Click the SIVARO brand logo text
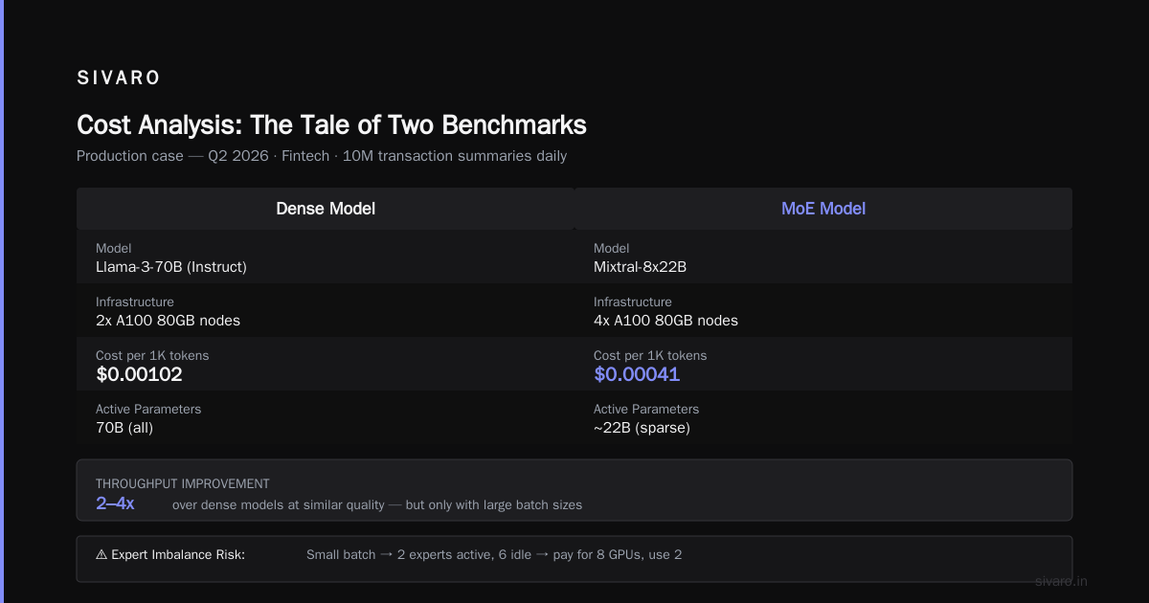This screenshot has width=1149, height=603. tap(119, 78)
